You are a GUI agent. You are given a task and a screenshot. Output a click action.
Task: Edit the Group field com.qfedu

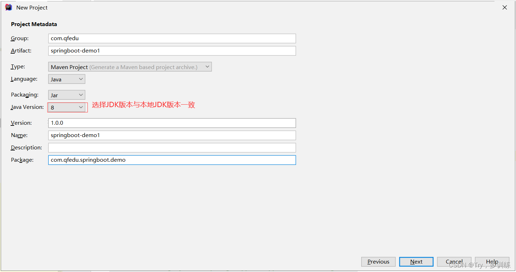172,38
